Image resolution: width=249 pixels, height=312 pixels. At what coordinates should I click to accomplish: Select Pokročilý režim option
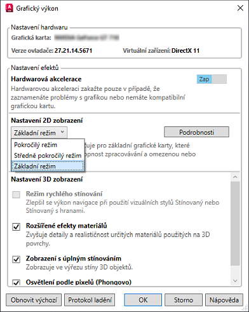point(48,145)
